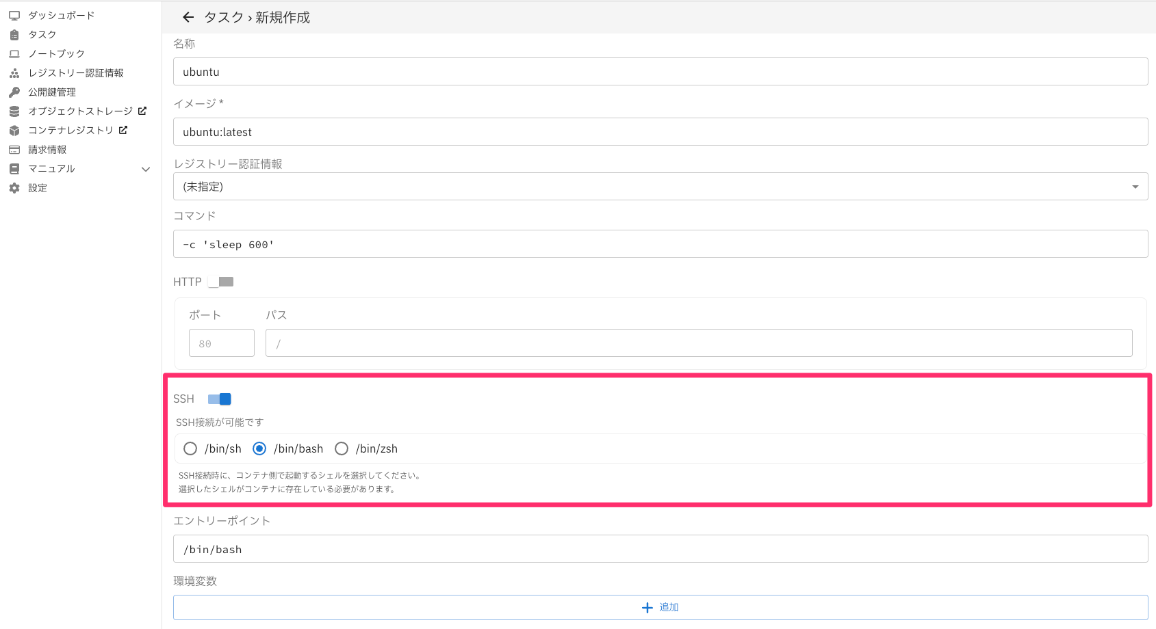Click the コマンド input field
The image size is (1156, 629).
click(660, 244)
